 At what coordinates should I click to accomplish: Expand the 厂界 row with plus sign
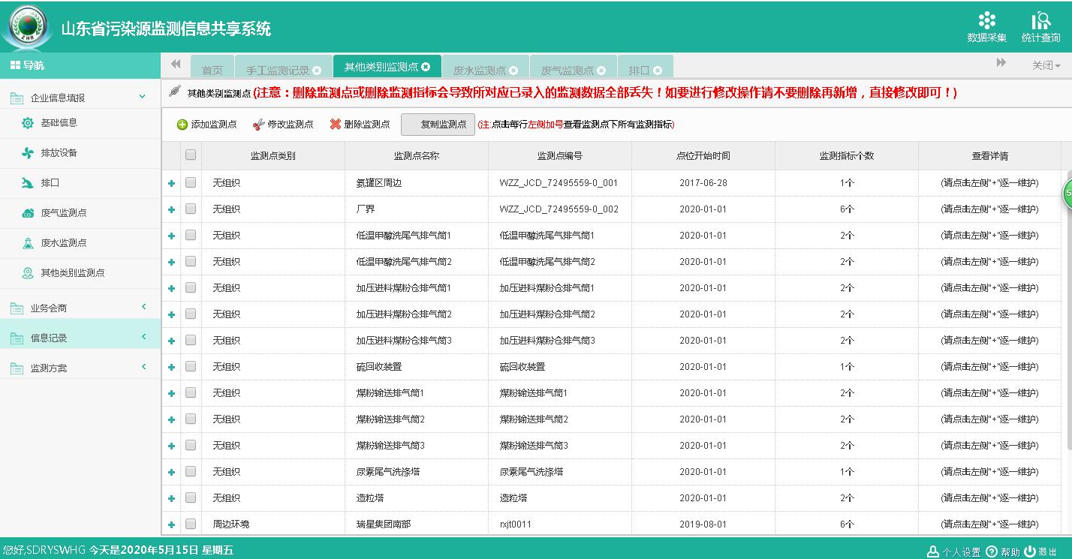pos(171,210)
